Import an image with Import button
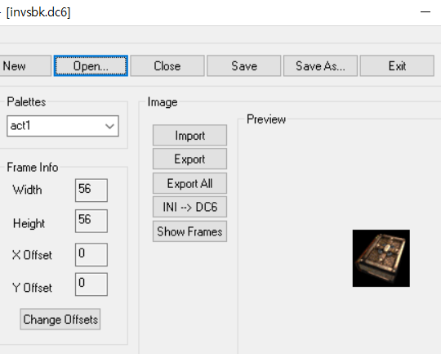The width and height of the screenshot is (441, 354). tap(189, 136)
